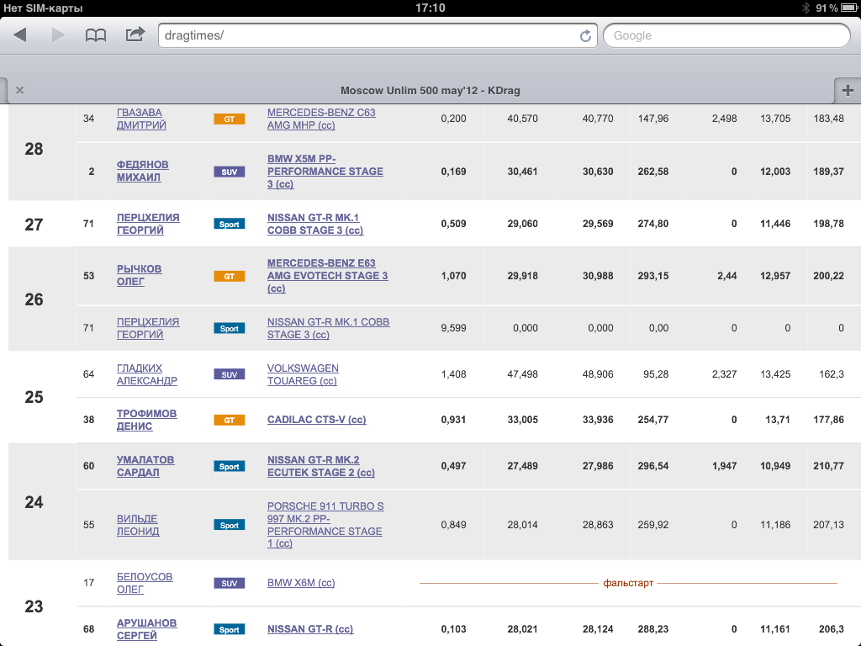Image resolution: width=861 pixels, height=646 pixels.
Task: Open BMW X6M car link
Action: click(x=301, y=583)
